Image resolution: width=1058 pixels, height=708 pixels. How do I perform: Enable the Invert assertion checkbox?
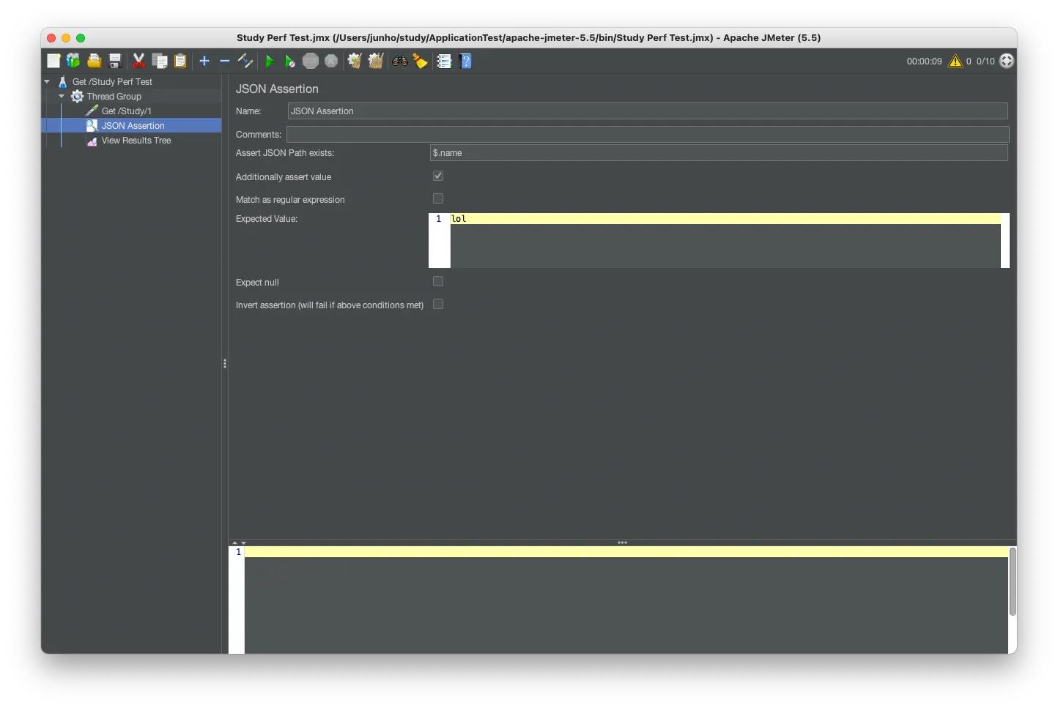click(438, 305)
